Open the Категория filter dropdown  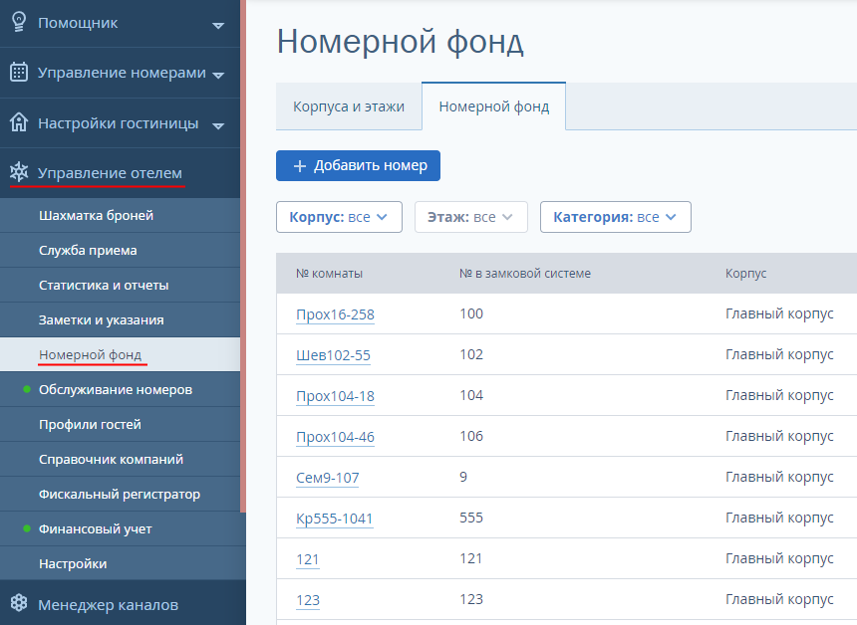(616, 217)
